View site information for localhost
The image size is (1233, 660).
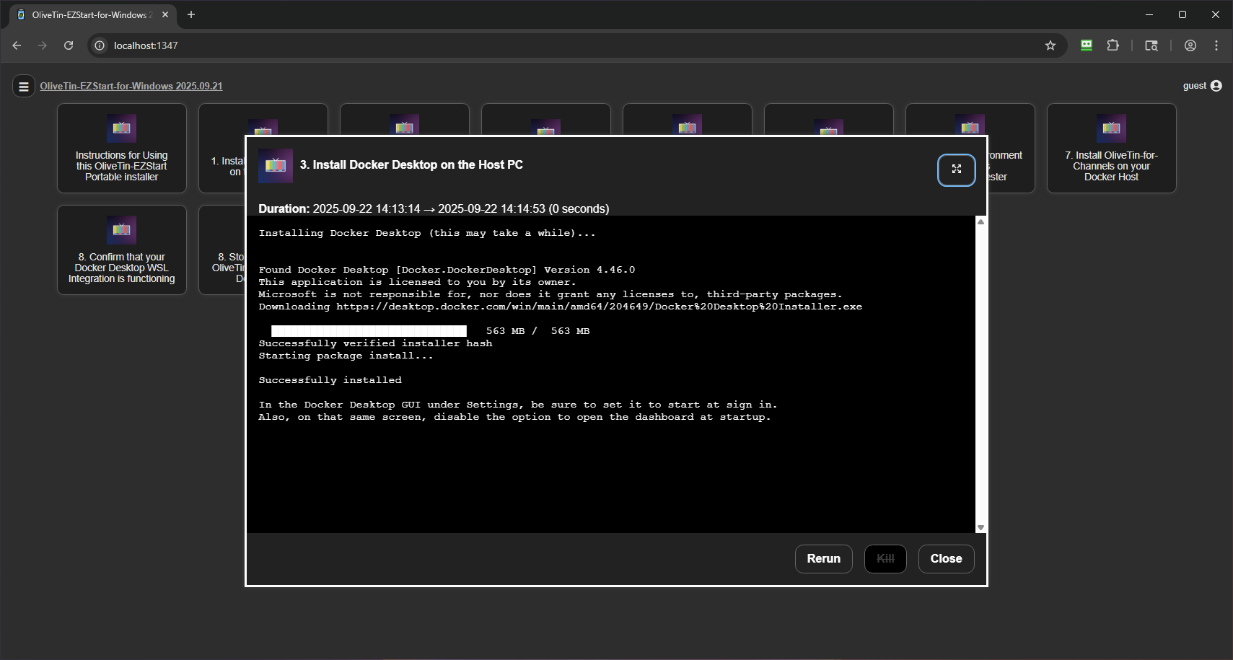pyautogui.click(x=100, y=45)
